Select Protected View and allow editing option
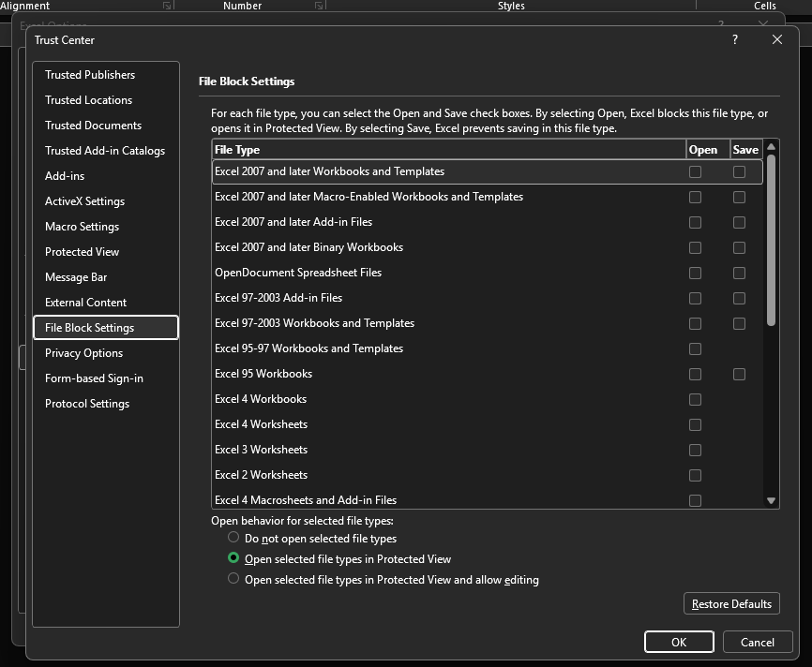 [x=233, y=579]
